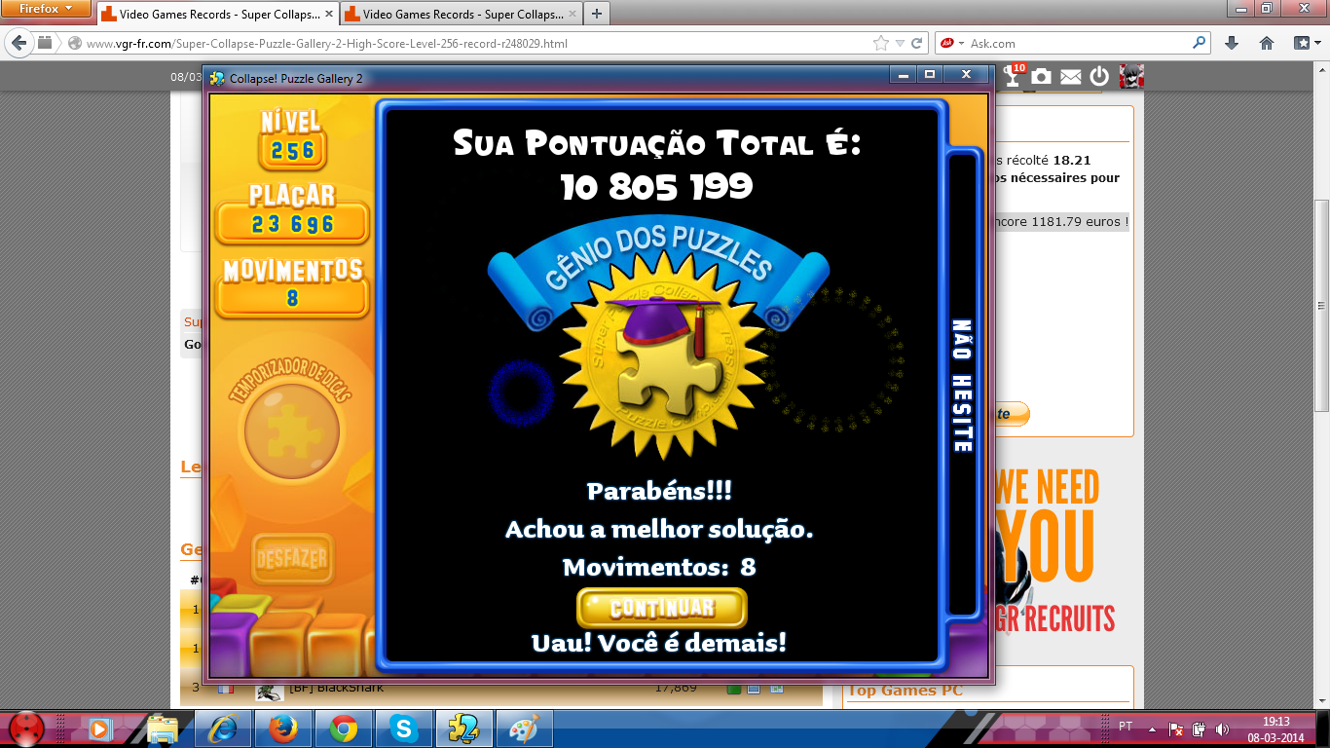Bookmark this page with the star icon

pos(881,44)
